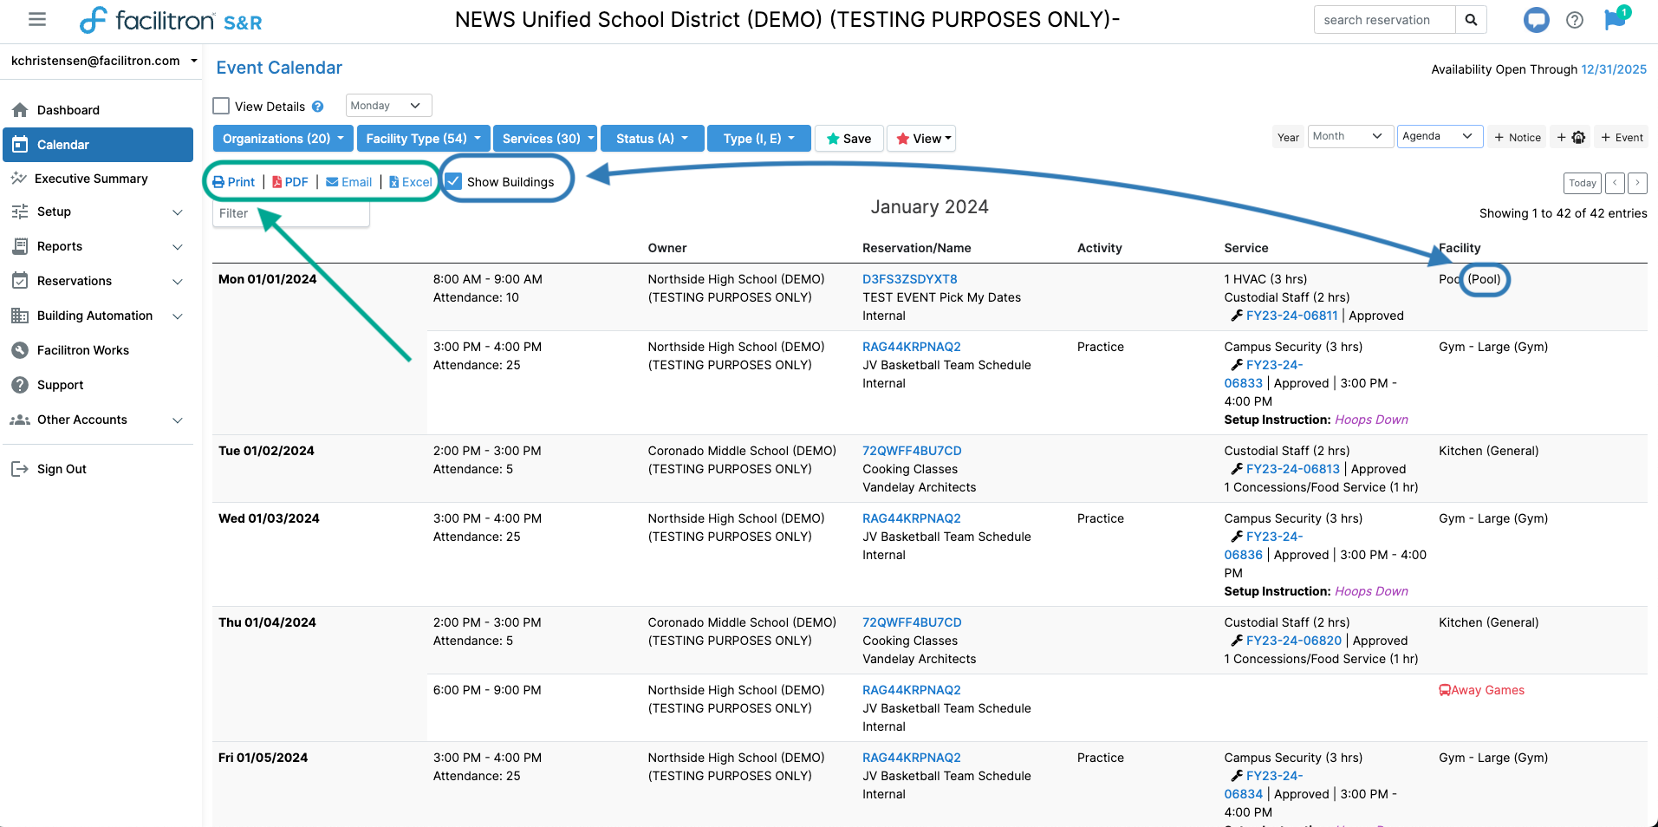Click the search magnifier button
Image resolution: width=1658 pixels, height=827 pixels.
(x=1471, y=20)
